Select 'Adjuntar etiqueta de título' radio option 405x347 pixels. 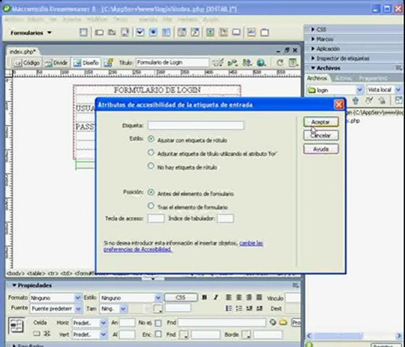pyautogui.click(x=151, y=152)
